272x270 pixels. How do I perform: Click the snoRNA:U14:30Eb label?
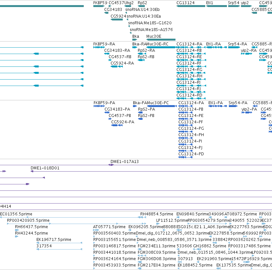point(143,10)
